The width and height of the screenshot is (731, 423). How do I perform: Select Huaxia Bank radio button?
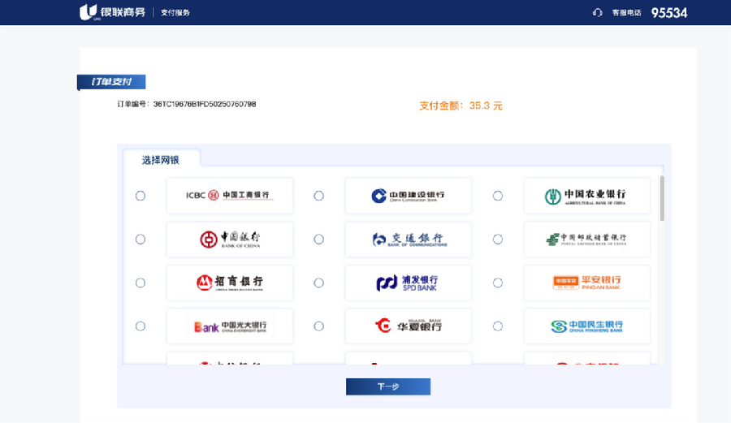point(319,326)
